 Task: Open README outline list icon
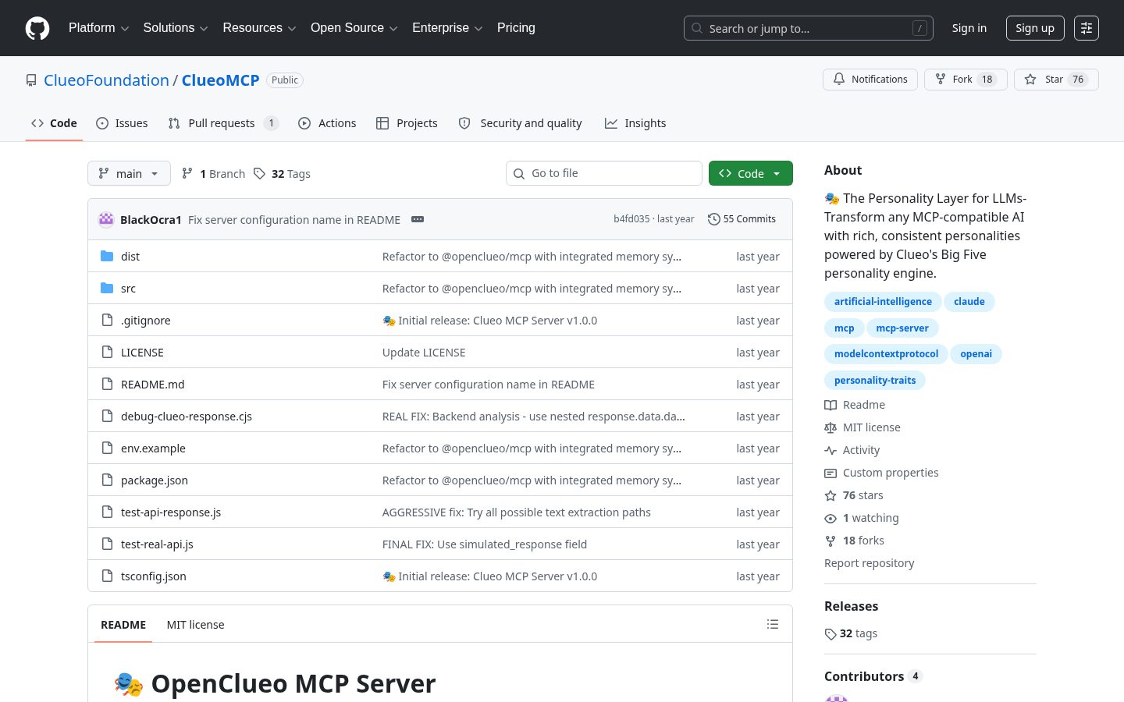coord(773,624)
